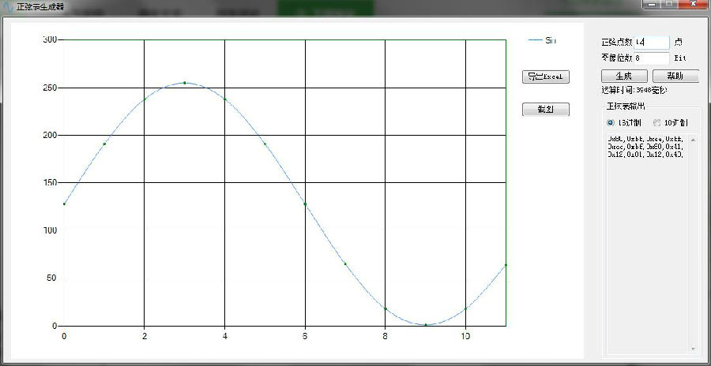The width and height of the screenshot is (711, 366).
Task: Click the output box scroll-down arrow
Action: pos(693,349)
